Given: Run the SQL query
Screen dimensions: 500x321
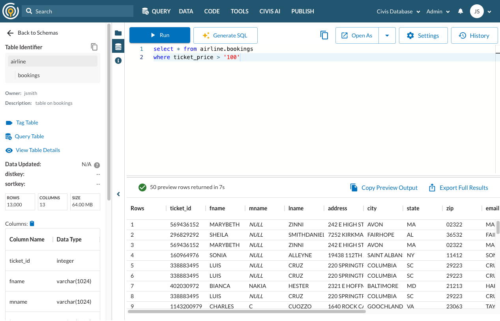Looking at the screenshot, I should click(160, 35).
